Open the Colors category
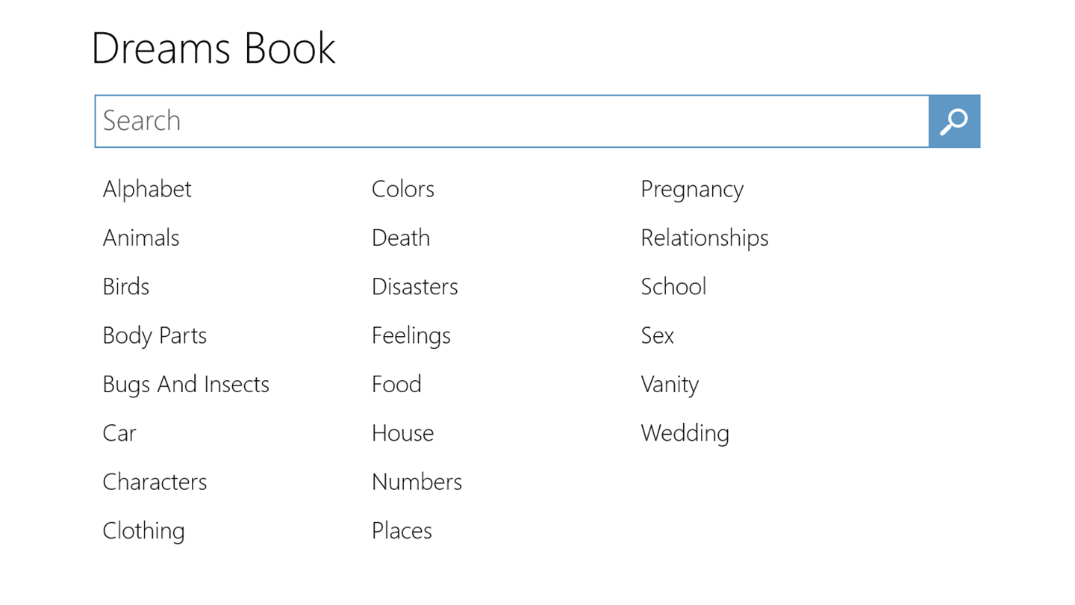 tap(403, 189)
